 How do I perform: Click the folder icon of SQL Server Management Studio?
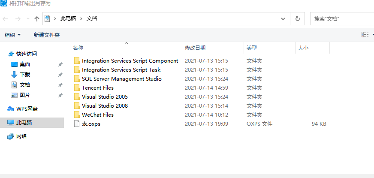[x=77, y=79]
